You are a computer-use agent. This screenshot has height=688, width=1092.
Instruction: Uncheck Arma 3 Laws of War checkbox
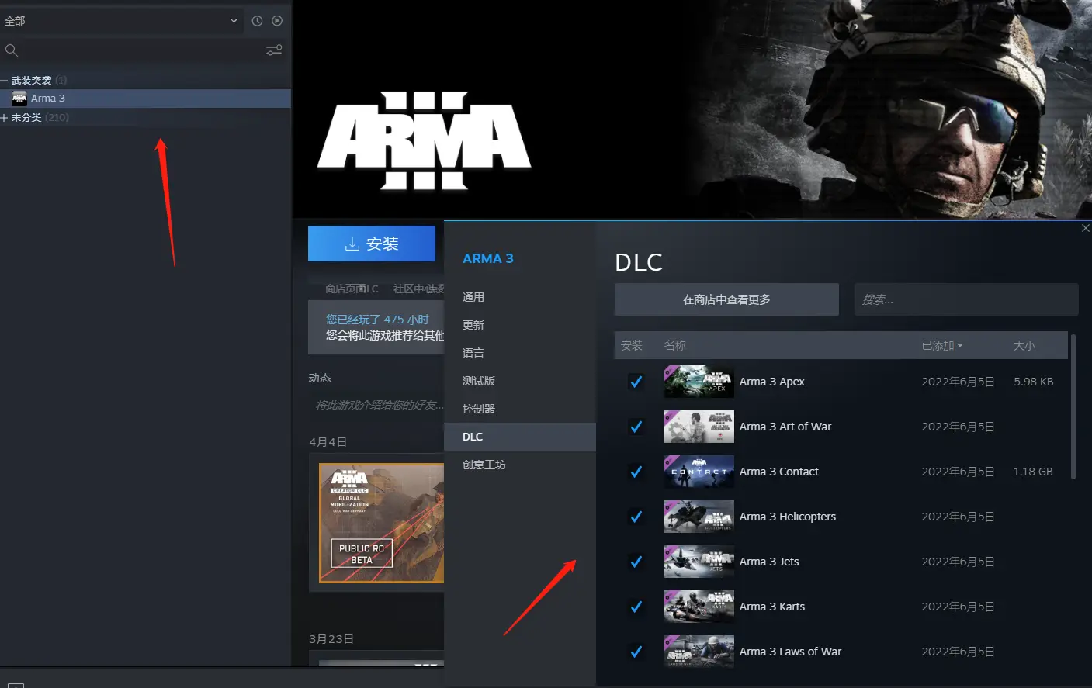pyautogui.click(x=636, y=652)
